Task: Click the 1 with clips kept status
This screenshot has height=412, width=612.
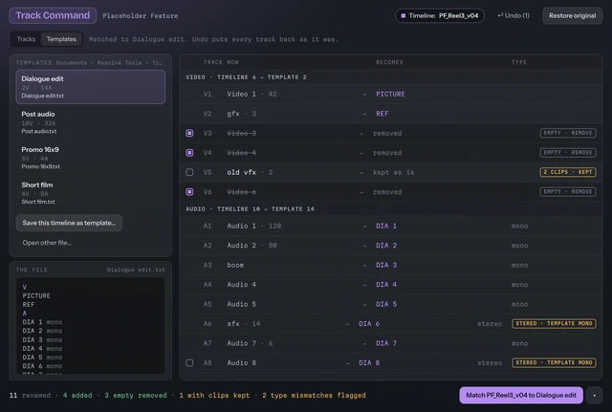Action: [214, 395]
